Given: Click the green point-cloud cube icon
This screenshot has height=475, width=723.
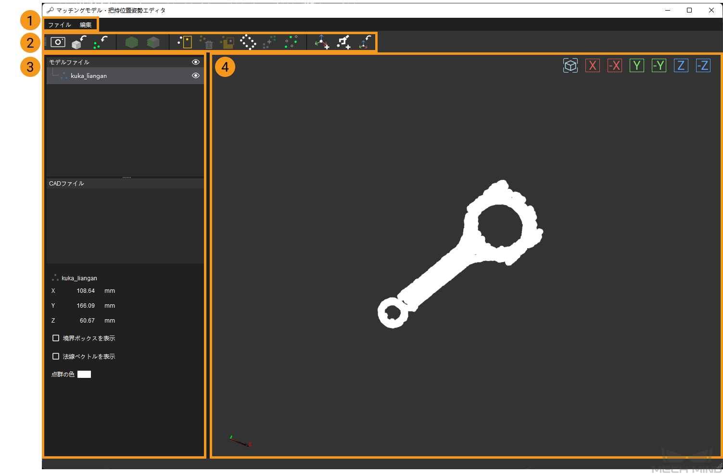Looking at the screenshot, I should coord(132,42).
